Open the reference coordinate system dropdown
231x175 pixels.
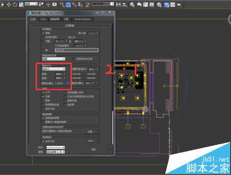[x=31, y=4]
